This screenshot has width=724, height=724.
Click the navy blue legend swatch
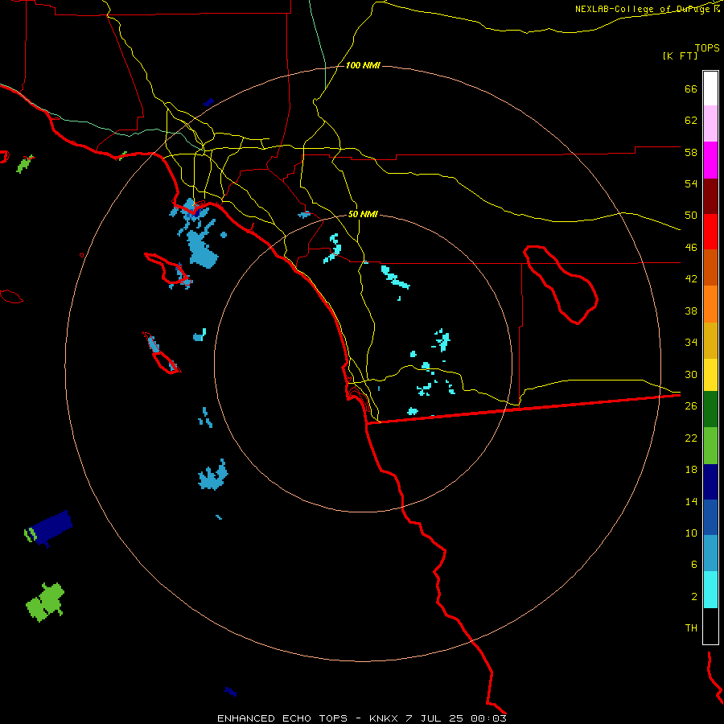710,482
